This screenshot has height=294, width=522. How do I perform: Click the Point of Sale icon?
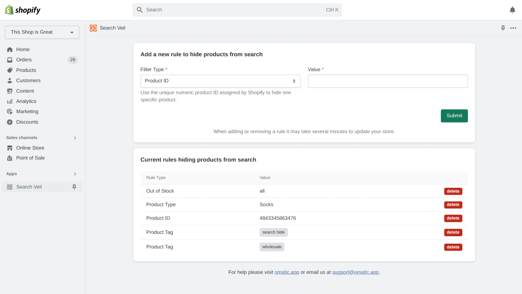(10, 158)
